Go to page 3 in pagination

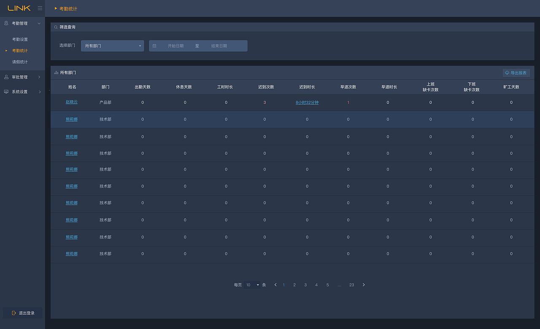point(305,285)
